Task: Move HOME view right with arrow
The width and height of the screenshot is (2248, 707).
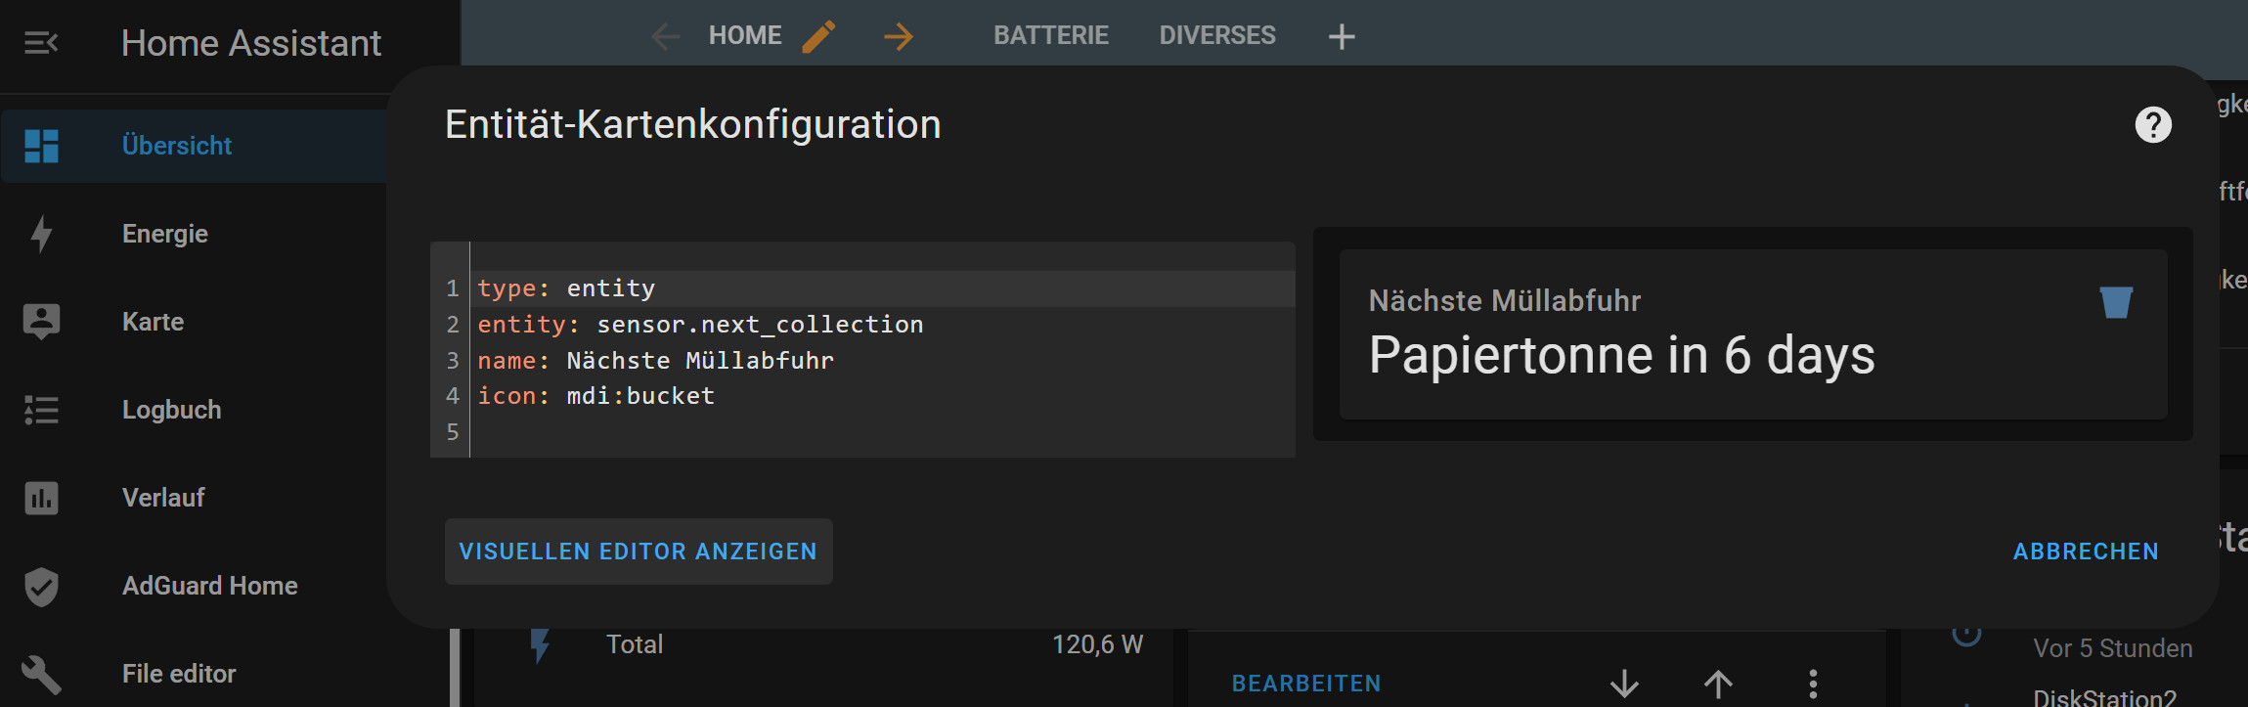Action: pos(898,36)
